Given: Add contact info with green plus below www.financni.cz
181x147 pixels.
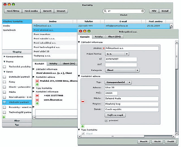Looking at the screenshot, I should point(37,103).
